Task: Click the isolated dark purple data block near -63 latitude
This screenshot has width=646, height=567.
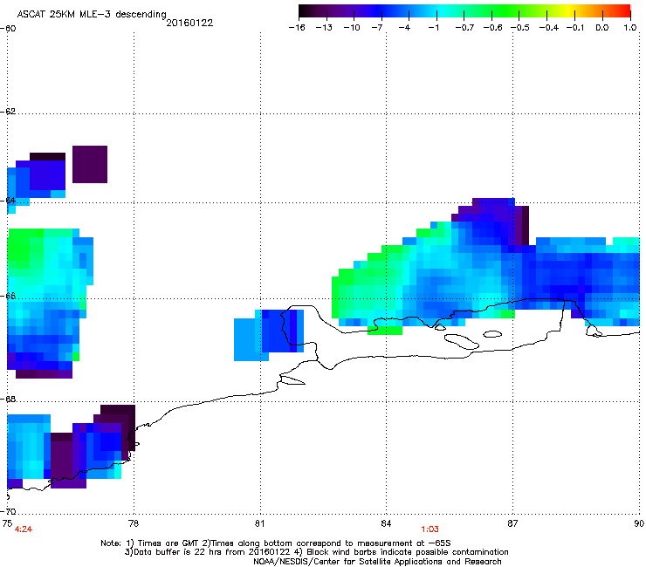Action: click(90, 164)
